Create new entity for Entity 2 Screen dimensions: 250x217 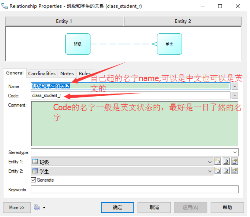218,171
